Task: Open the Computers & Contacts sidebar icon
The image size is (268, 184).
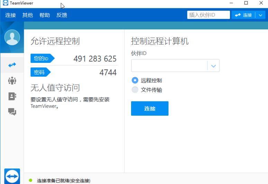Action: click(12, 96)
